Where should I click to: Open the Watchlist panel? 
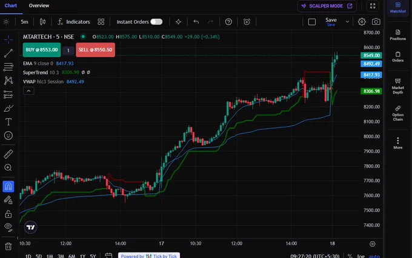coord(398,8)
